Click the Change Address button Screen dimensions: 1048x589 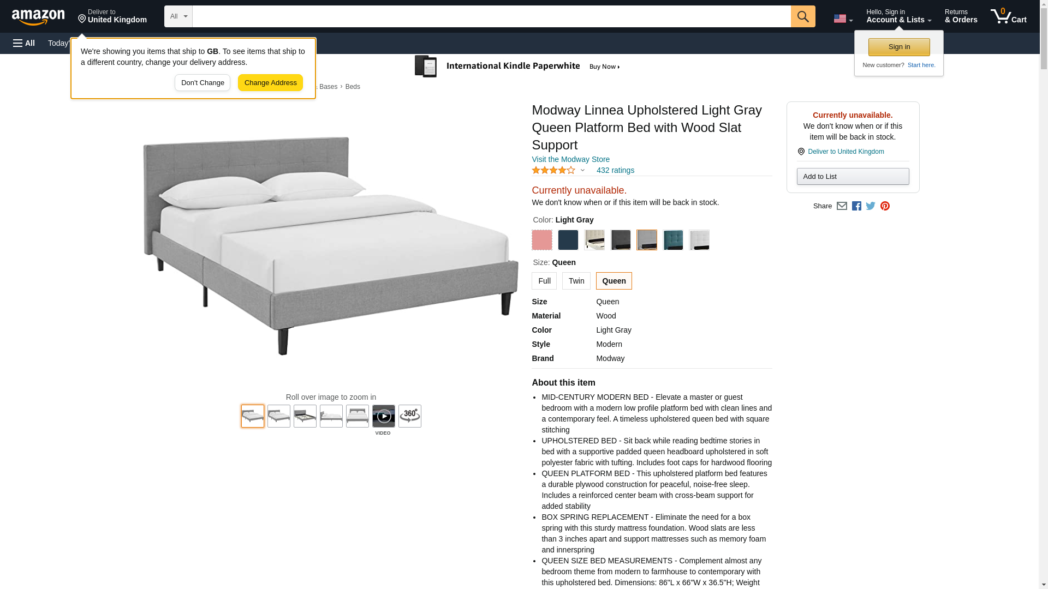(270, 83)
